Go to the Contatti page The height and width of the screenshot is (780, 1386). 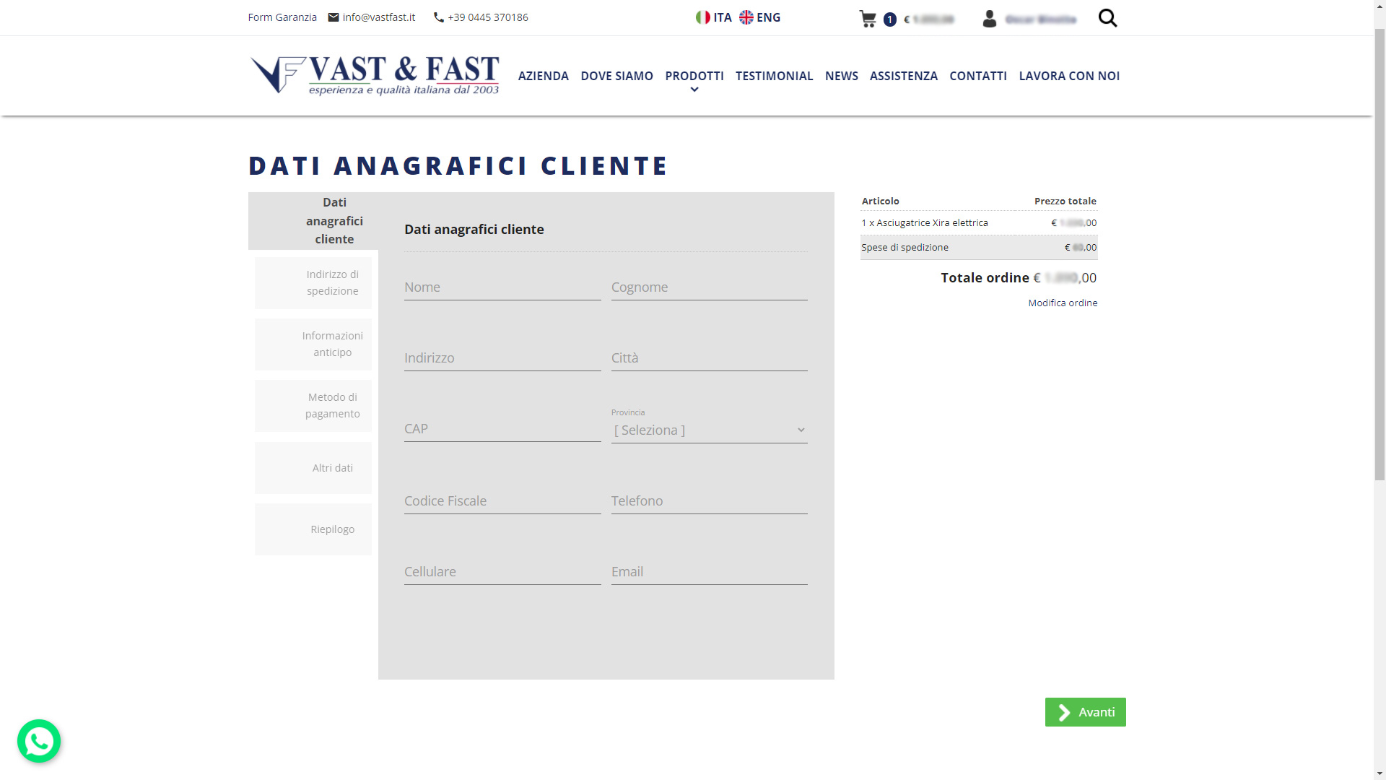[x=977, y=76]
